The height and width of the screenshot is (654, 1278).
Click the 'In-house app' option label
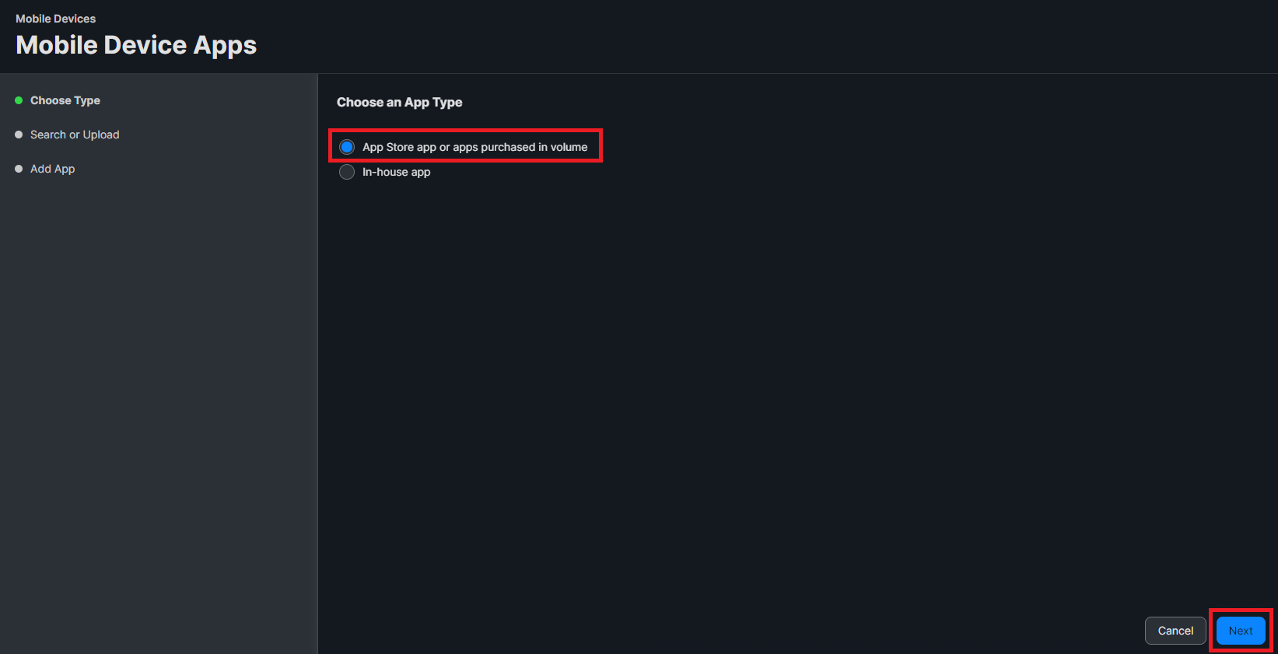[x=396, y=172]
